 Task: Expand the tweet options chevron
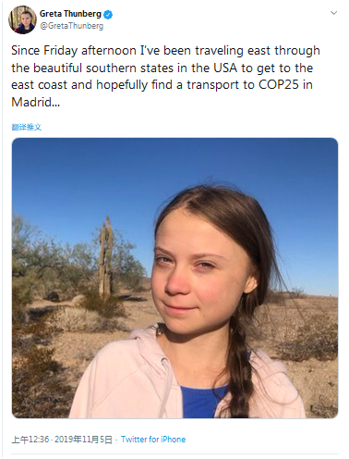click(x=333, y=13)
